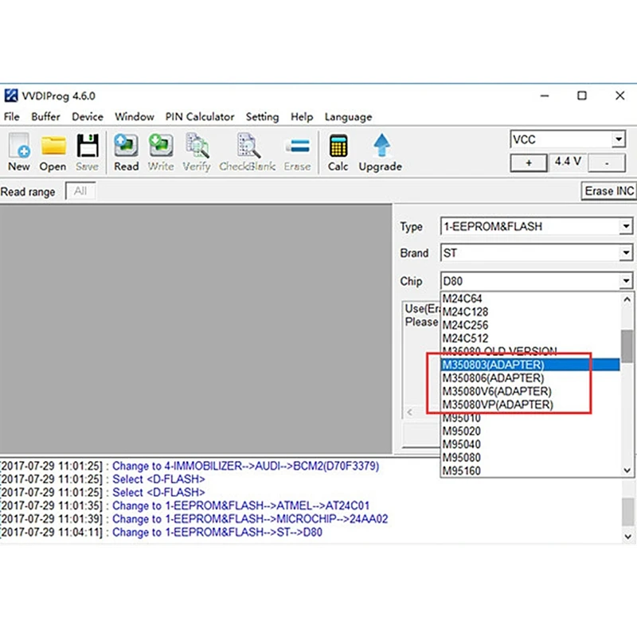637x637 pixels.
Task: Select M35080VP(ADAPTER) in chip list
Action: tap(530, 404)
